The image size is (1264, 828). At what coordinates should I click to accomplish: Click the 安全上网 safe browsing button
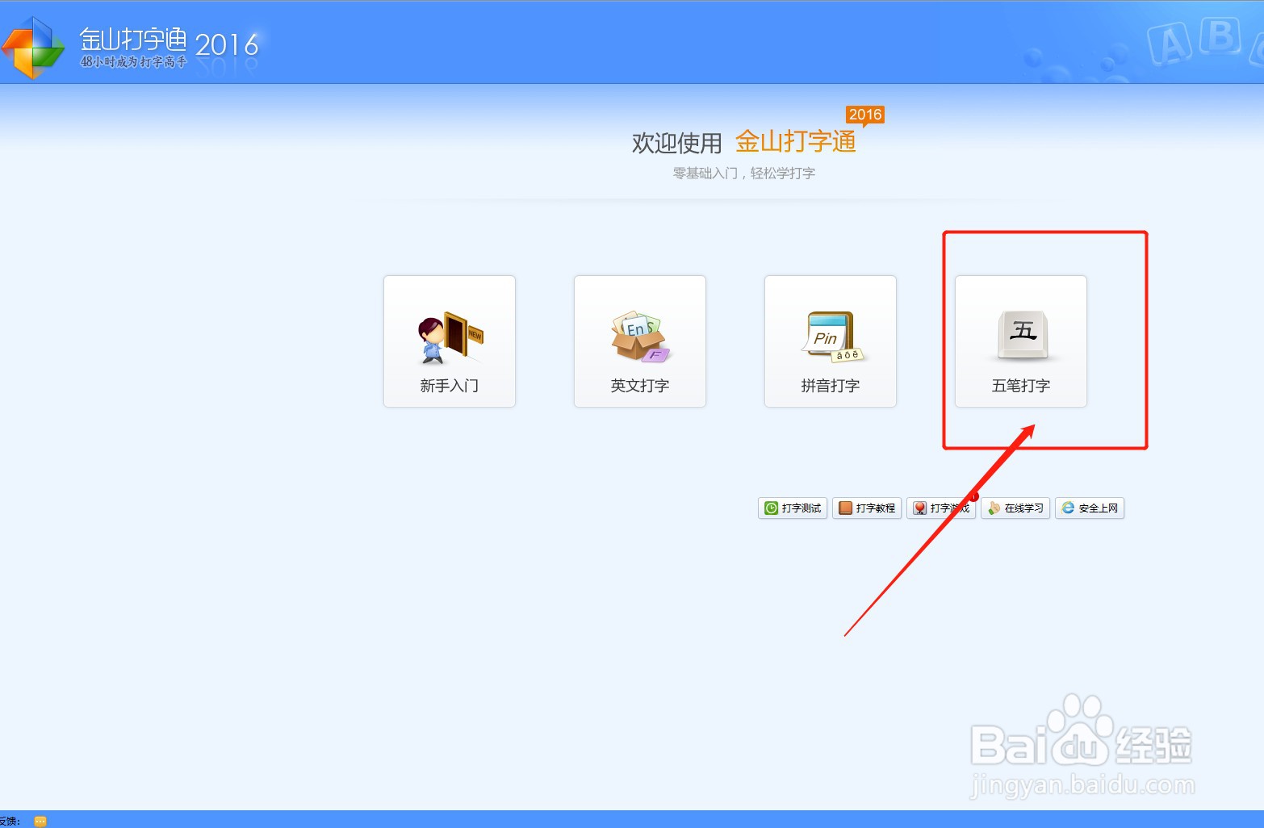(1090, 508)
